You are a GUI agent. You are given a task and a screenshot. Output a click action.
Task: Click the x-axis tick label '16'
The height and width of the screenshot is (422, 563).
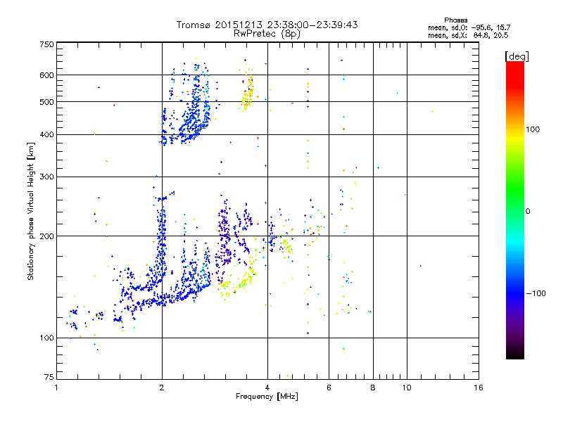[x=479, y=388]
